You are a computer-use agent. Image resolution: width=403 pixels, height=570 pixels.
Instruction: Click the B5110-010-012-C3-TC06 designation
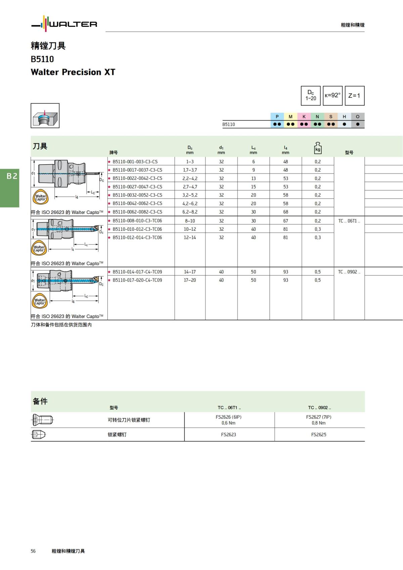coord(137,229)
